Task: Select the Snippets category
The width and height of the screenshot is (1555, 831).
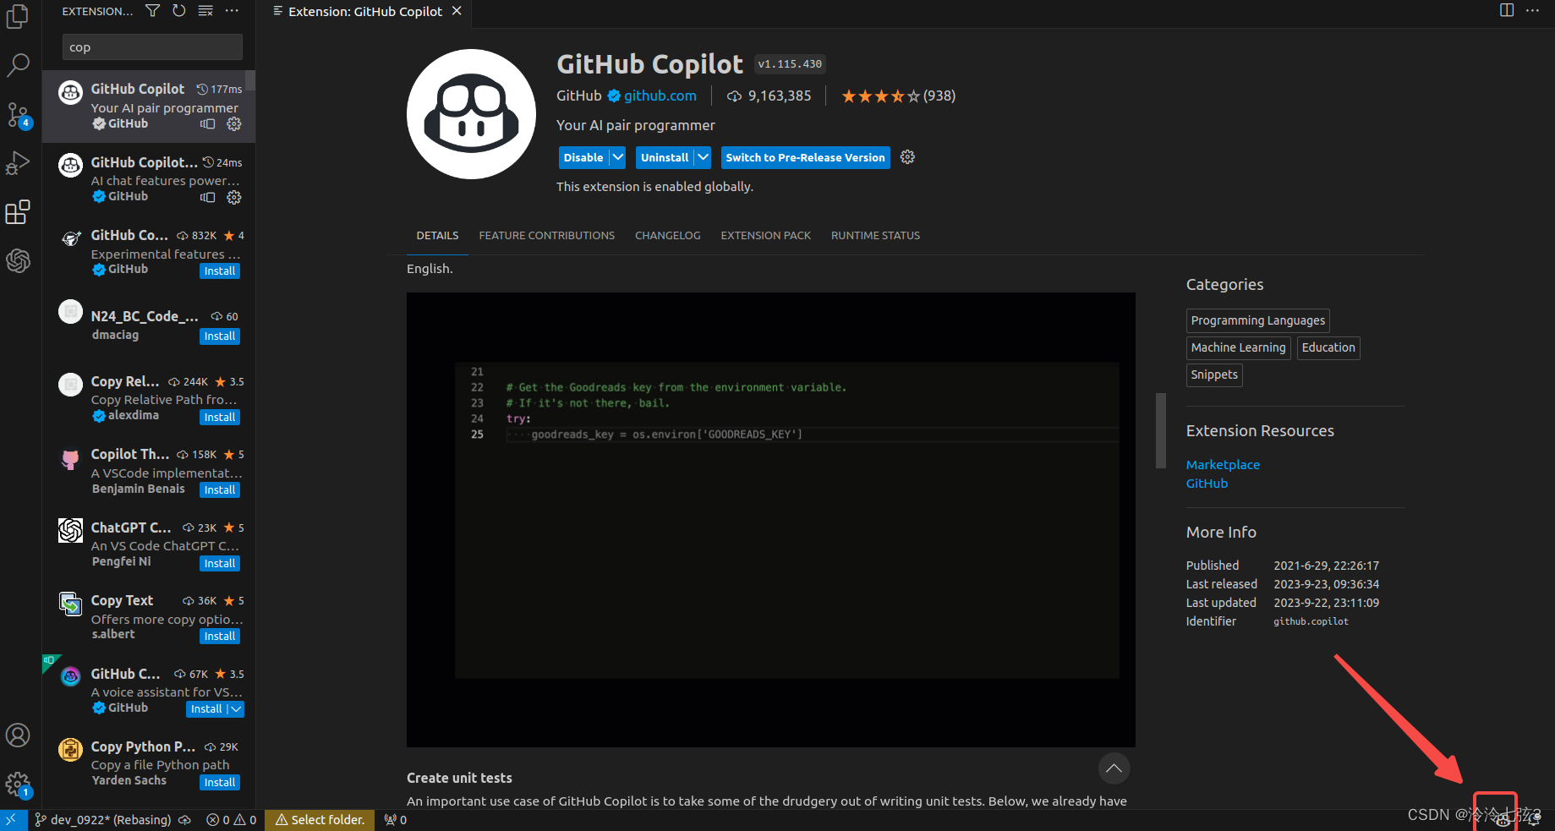Action: 1214,374
